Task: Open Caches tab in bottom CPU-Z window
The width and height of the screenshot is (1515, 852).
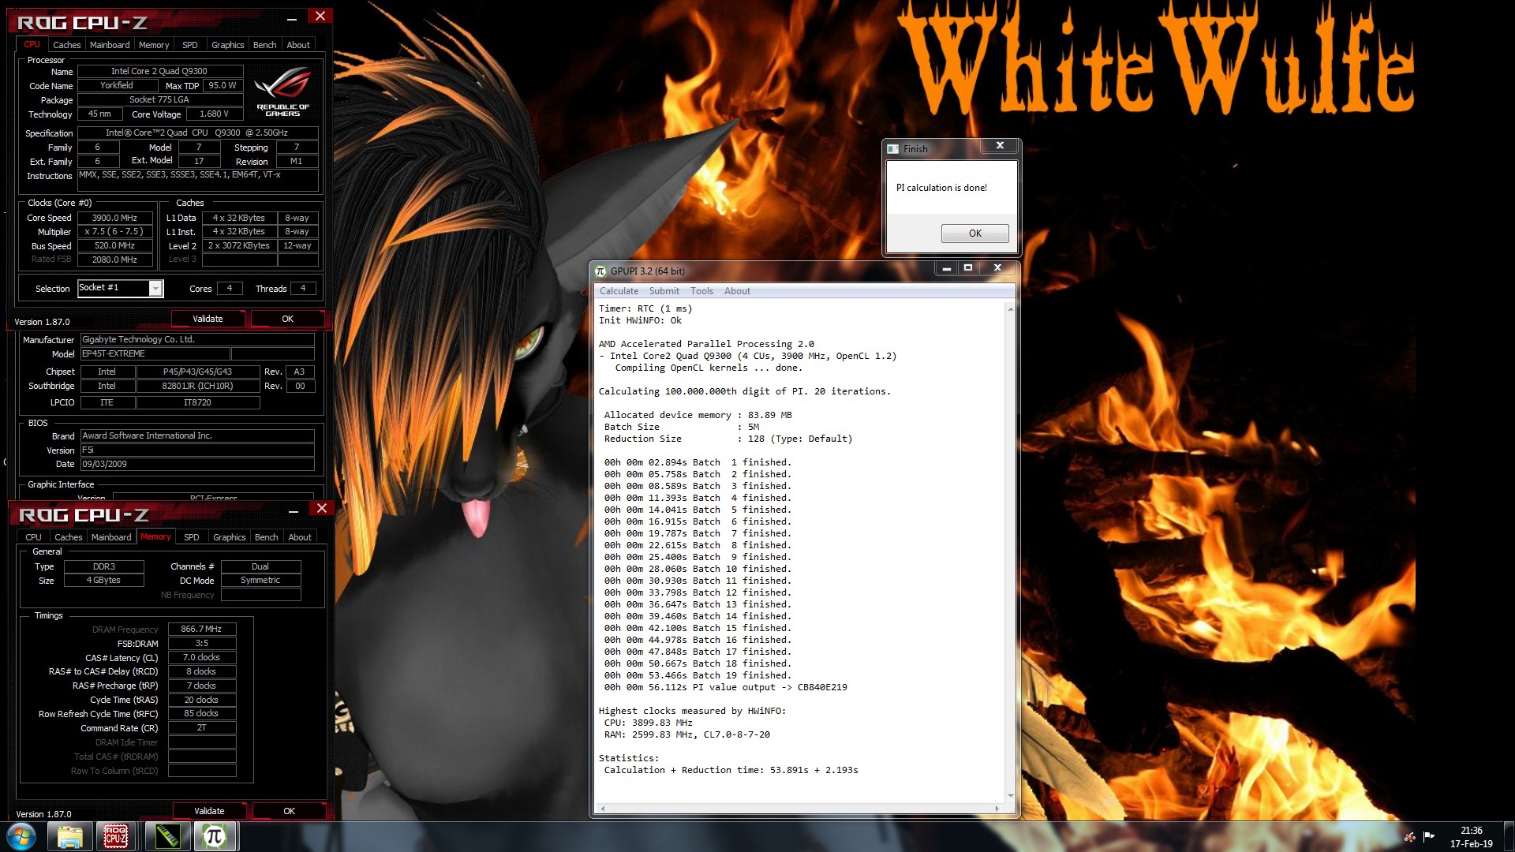Action: tap(68, 537)
